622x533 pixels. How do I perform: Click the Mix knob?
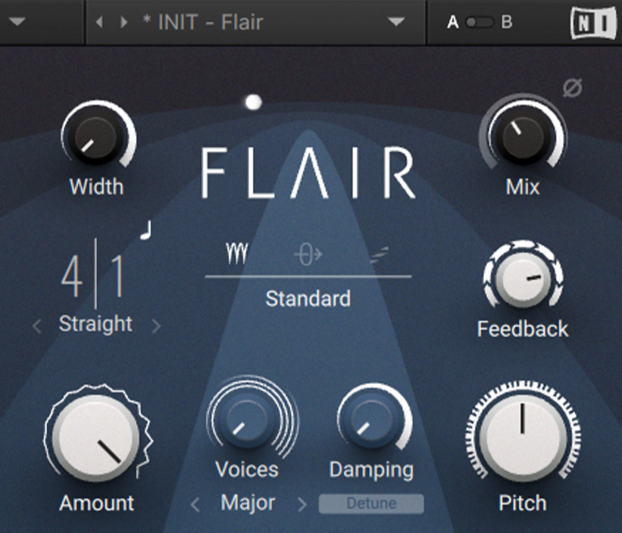tap(522, 137)
